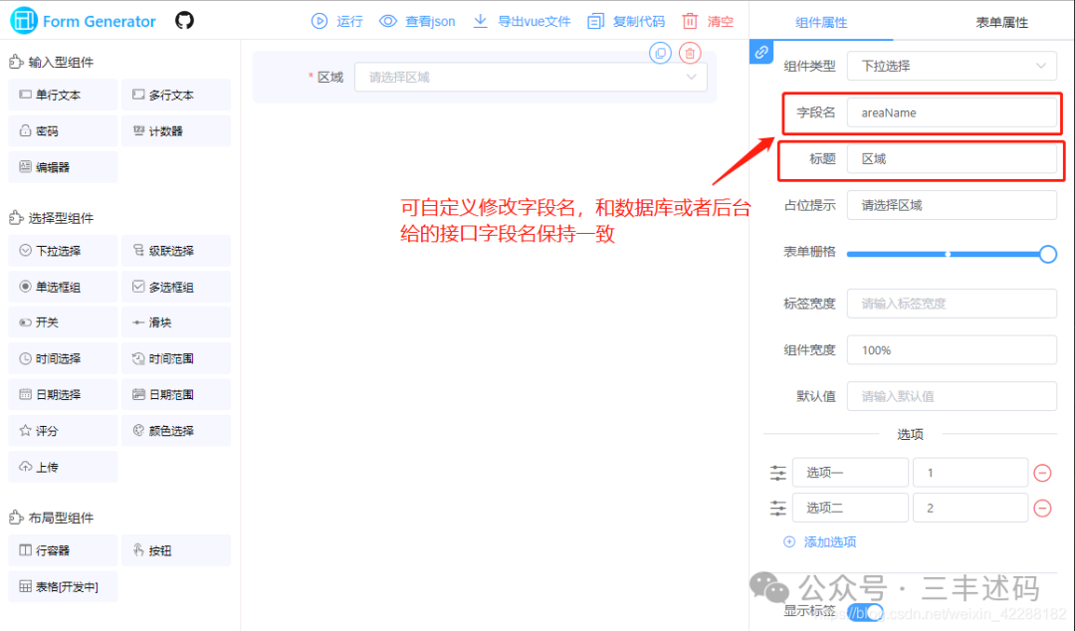
Task: Switch to the 表单属性 tab
Action: click(x=1001, y=22)
